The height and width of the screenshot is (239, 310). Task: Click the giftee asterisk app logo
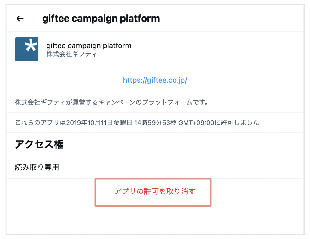[x=27, y=49]
